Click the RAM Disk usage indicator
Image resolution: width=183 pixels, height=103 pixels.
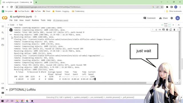pos(168,25)
